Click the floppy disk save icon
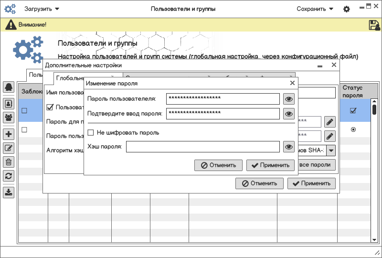This screenshot has height=258, width=382. point(374,25)
